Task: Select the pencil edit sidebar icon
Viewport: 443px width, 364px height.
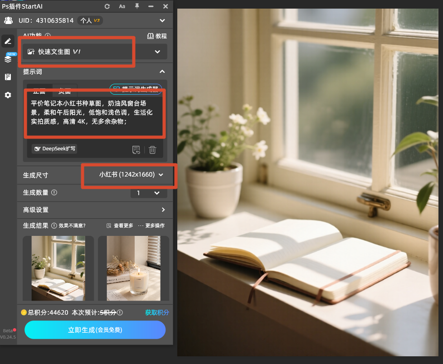Action: click(8, 42)
